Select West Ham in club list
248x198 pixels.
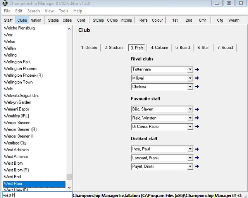click(x=34, y=184)
